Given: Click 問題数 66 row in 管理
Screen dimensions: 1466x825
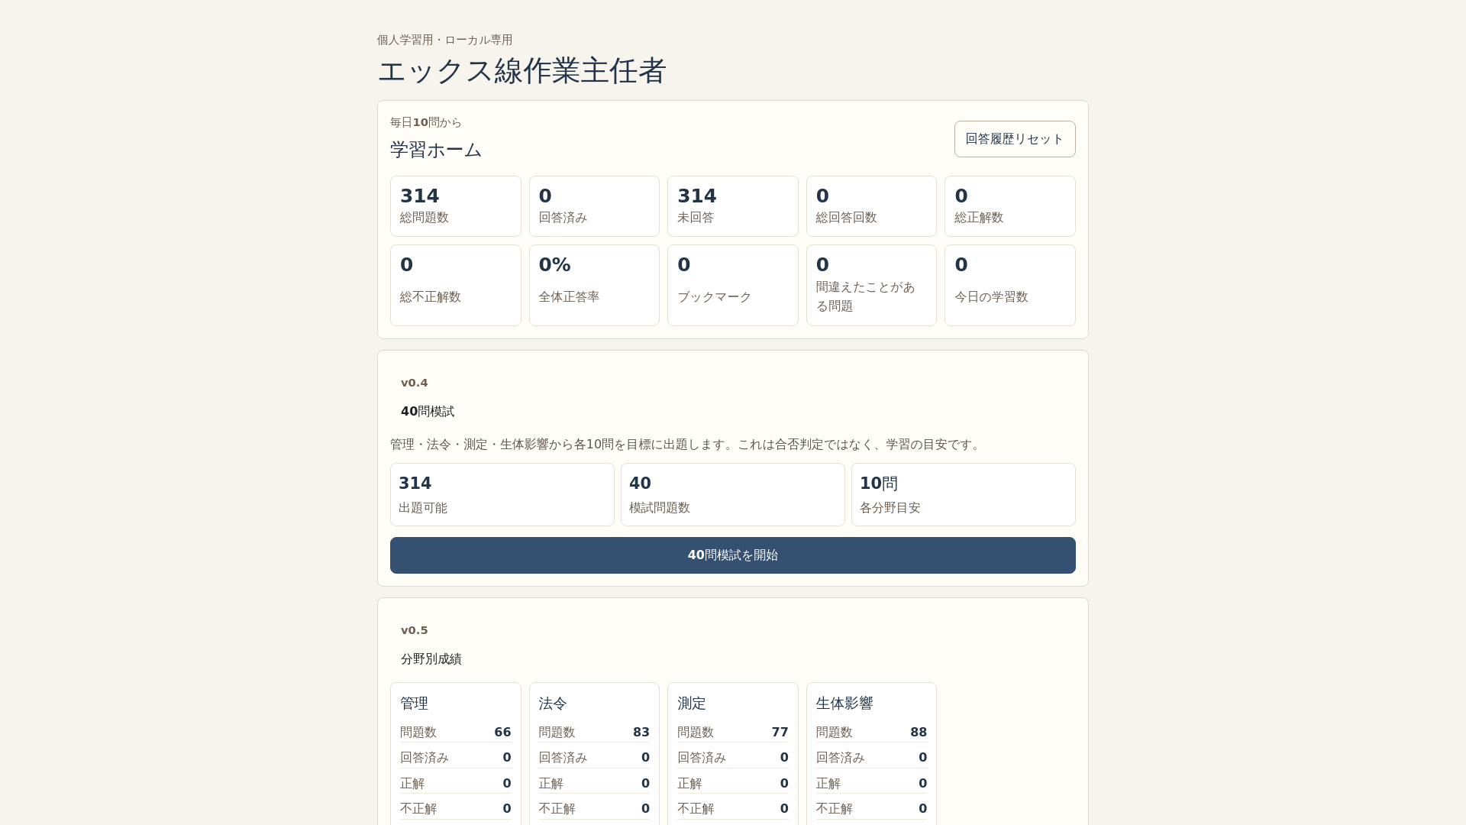Looking at the screenshot, I should tap(456, 732).
